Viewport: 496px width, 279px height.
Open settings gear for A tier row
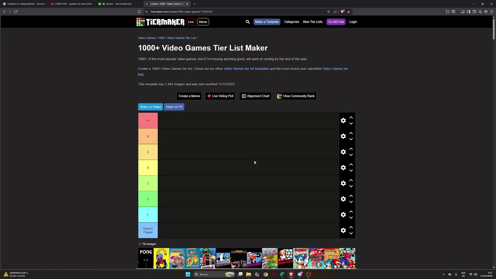point(343,152)
